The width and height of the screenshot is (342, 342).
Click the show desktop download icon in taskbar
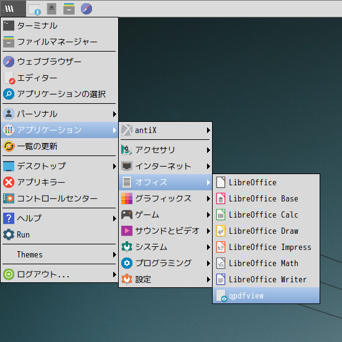pos(34,9)
